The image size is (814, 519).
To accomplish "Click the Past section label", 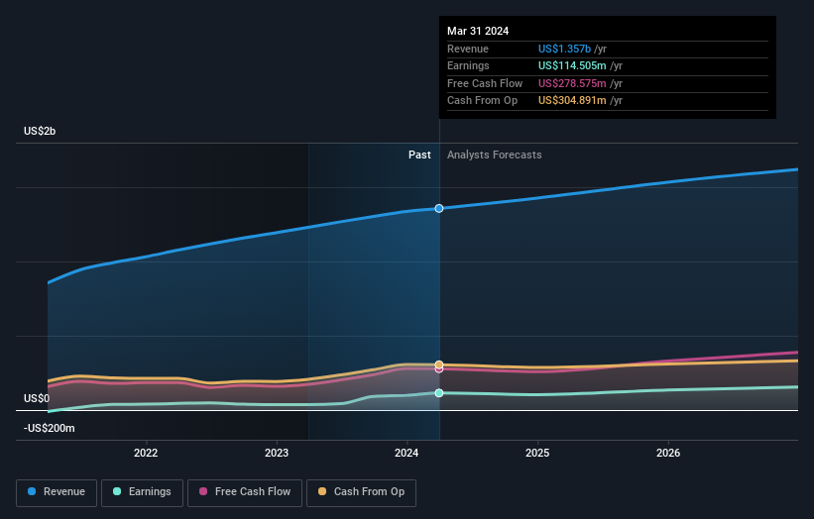I will [419, 155].
